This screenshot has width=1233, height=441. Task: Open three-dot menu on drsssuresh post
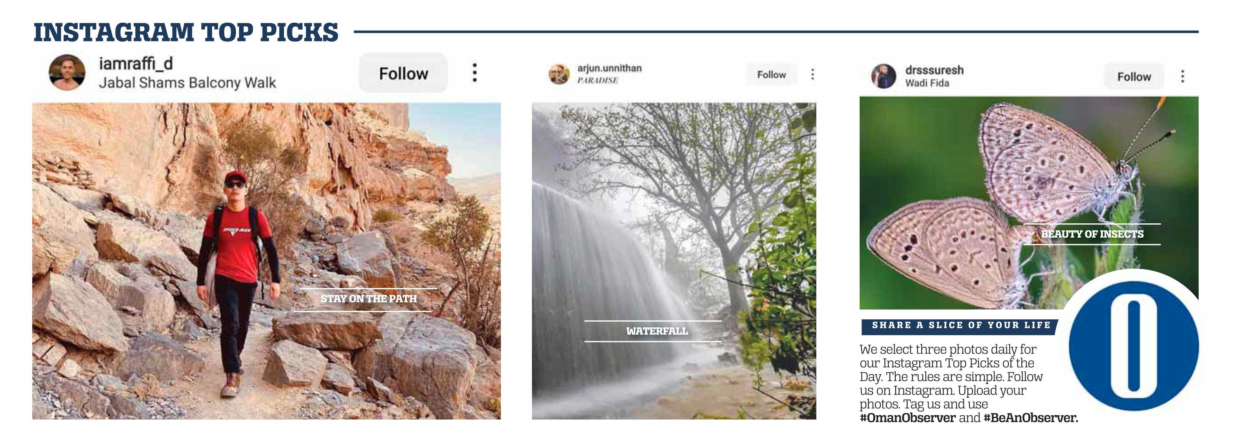tap(1183, 76)
